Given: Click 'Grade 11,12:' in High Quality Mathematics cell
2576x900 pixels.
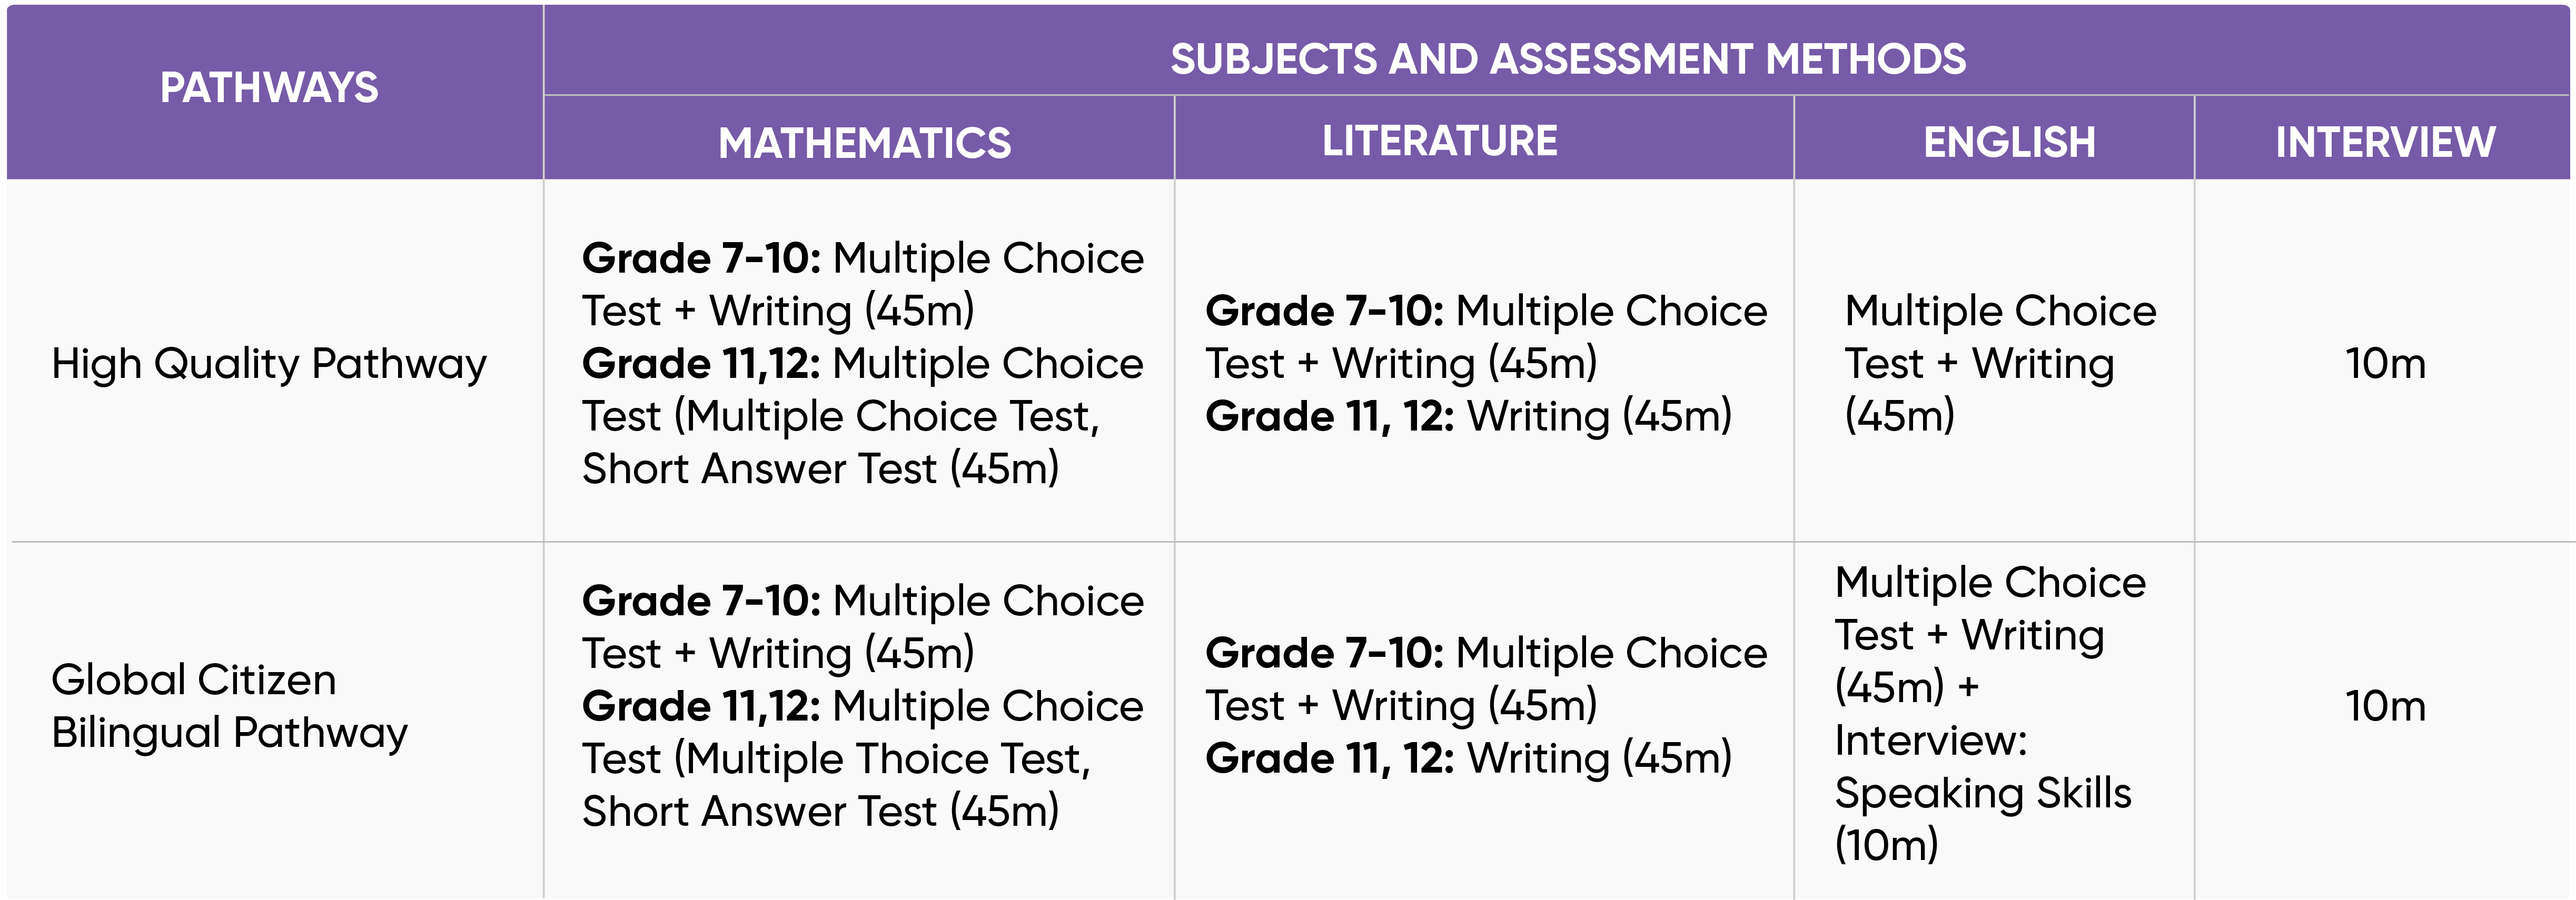Looking at the screenshot, I should 701,364.
